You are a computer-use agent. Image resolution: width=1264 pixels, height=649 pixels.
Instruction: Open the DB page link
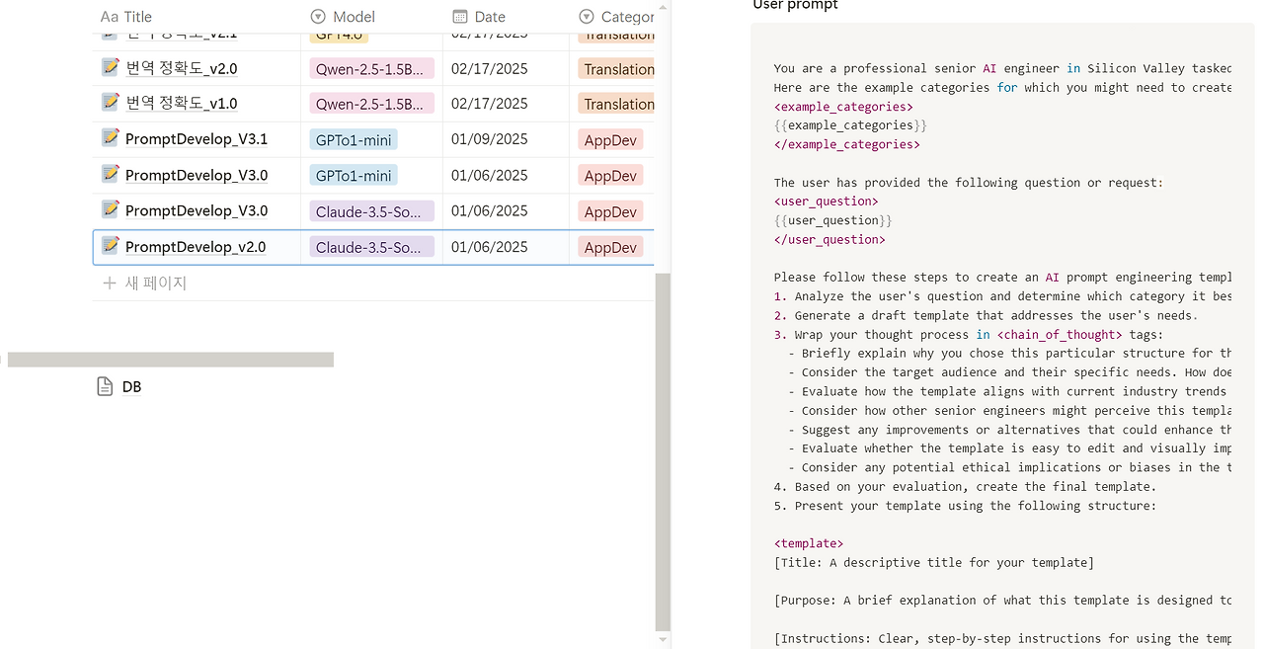pos(131,387)
